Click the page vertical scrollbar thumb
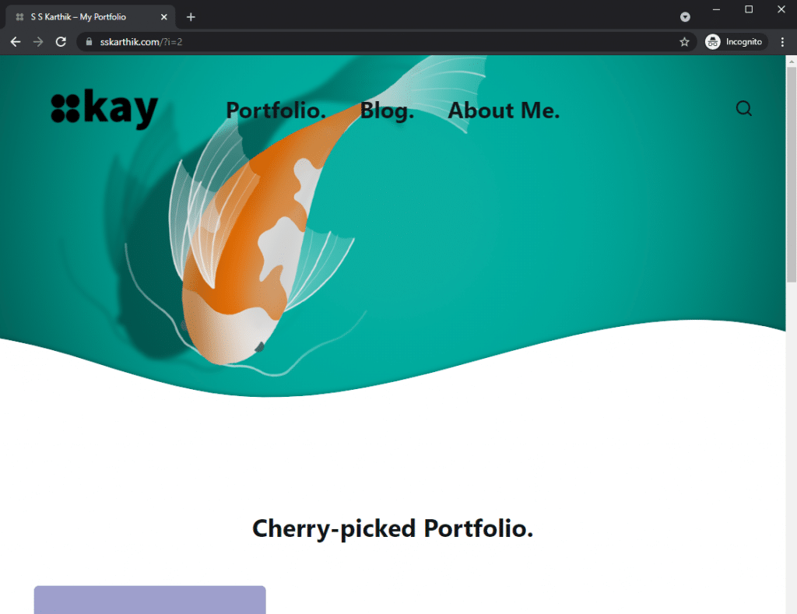797x614 pixels. 792,174
